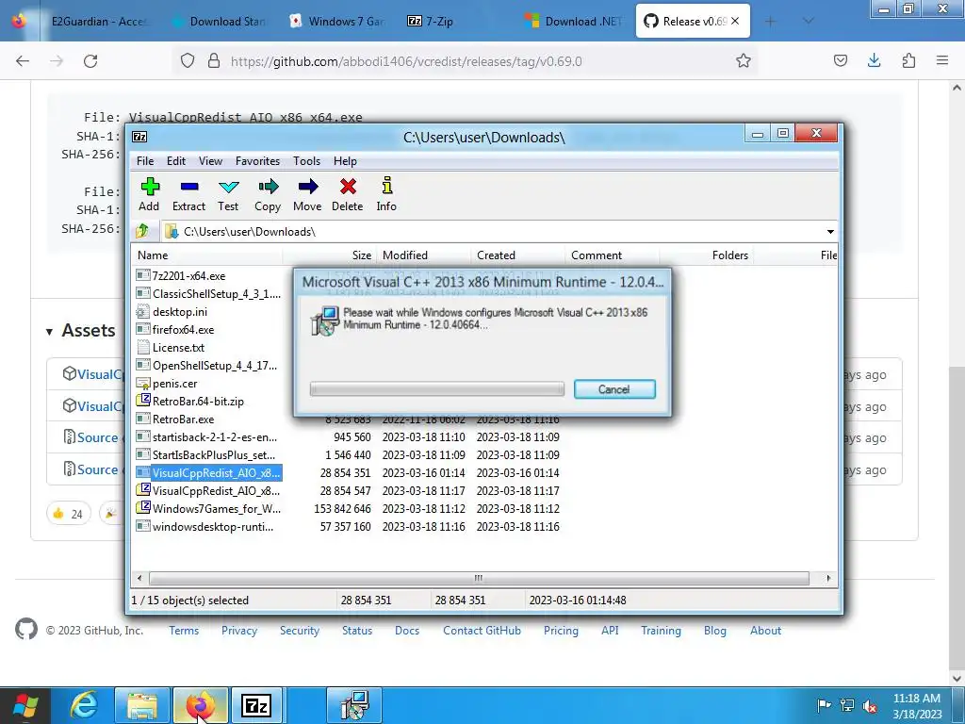Click the Windows Start button
965x724 pixels.
coord(25,705)
